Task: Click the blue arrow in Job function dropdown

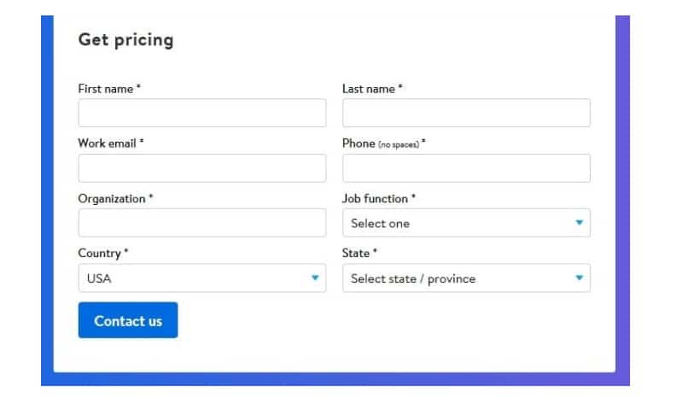Action: (x=579, y=223)
